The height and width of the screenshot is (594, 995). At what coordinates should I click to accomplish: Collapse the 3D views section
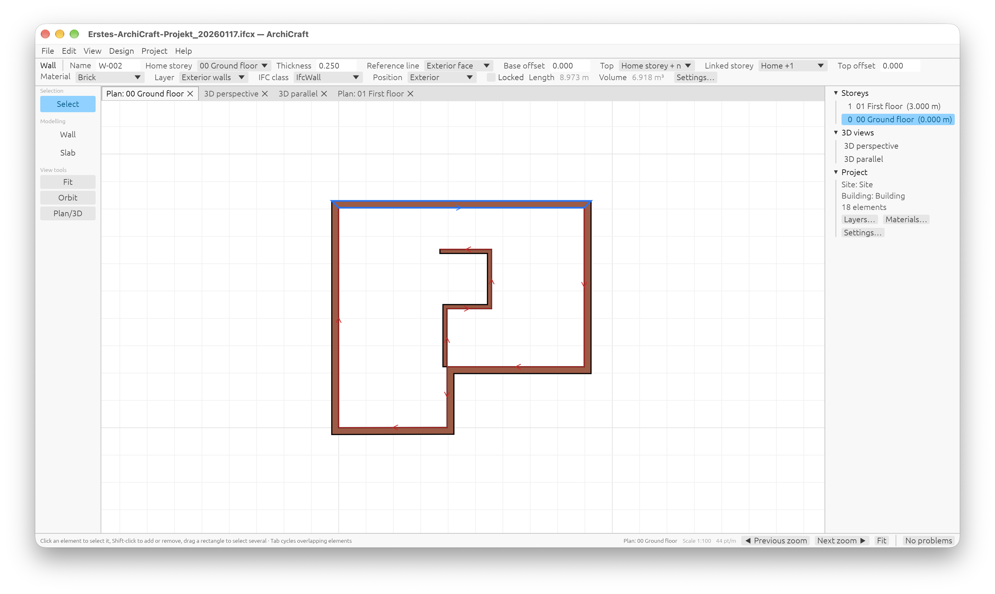pos(836,133)
